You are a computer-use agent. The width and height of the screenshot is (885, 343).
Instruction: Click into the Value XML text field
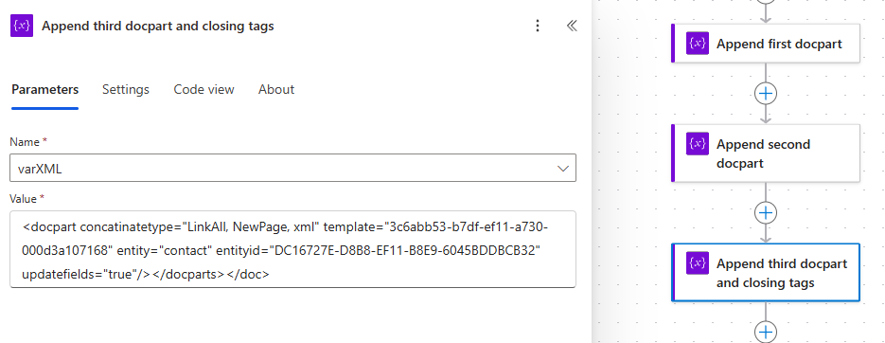click(292, 249)
